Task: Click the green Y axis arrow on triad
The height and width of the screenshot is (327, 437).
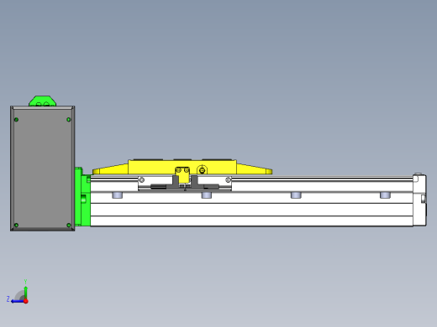Action: (x=25, y=292)
